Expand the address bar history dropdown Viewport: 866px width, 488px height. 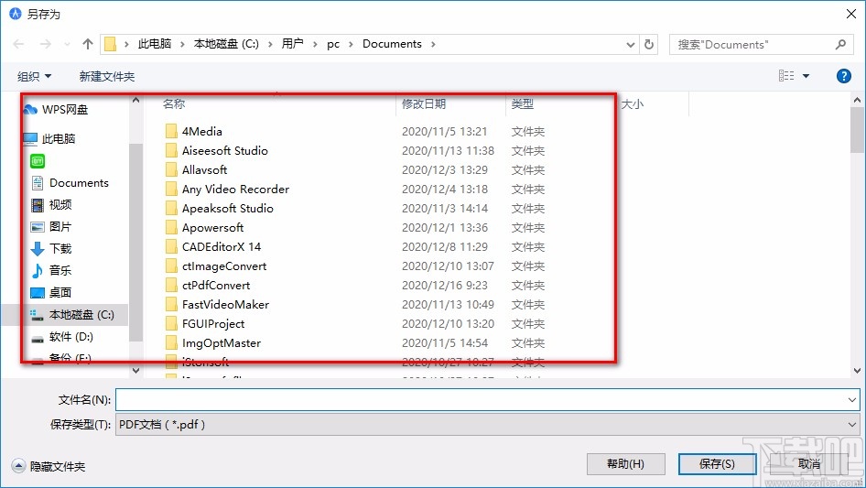click(x=630, y=45)
